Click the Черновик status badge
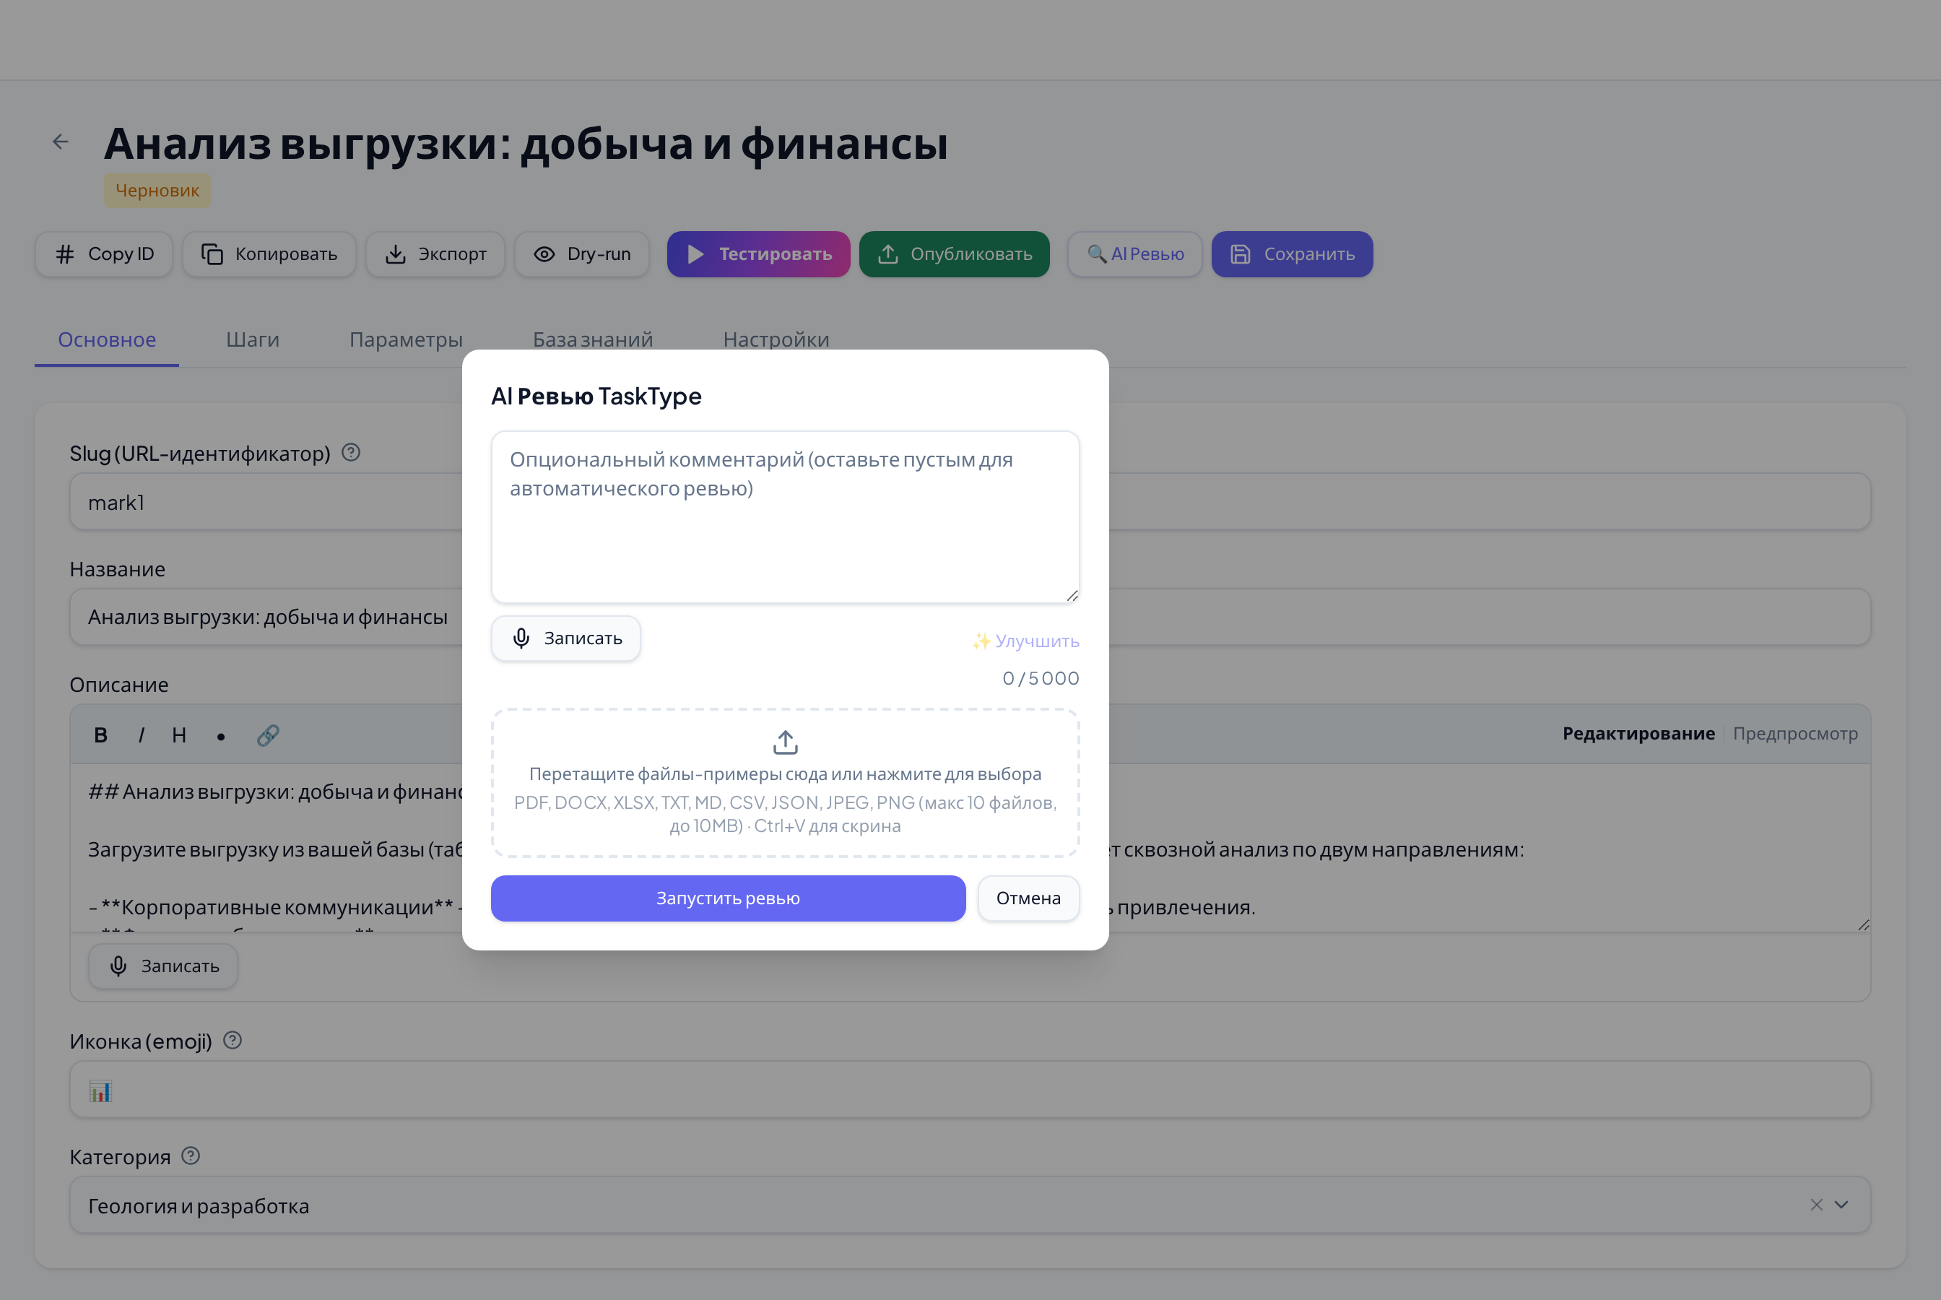 tap(157, 191)
